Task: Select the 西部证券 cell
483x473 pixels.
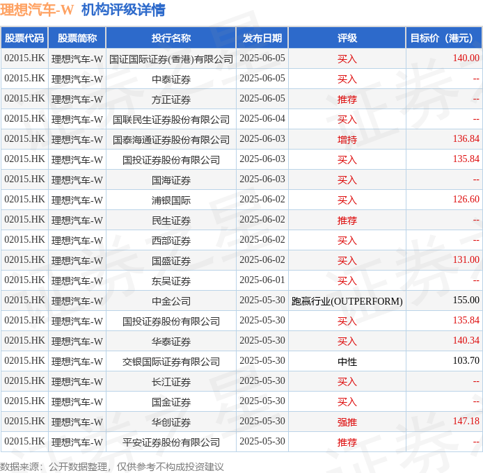Action: click(171, 241)
